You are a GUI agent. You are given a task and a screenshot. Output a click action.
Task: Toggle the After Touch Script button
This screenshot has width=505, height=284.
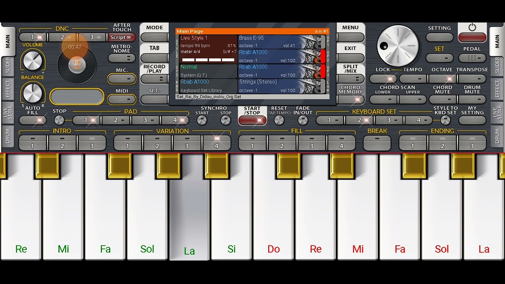[x=122, y=37]
